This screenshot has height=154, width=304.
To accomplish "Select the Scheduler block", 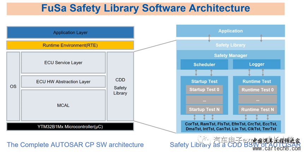I will pos(204,64).
